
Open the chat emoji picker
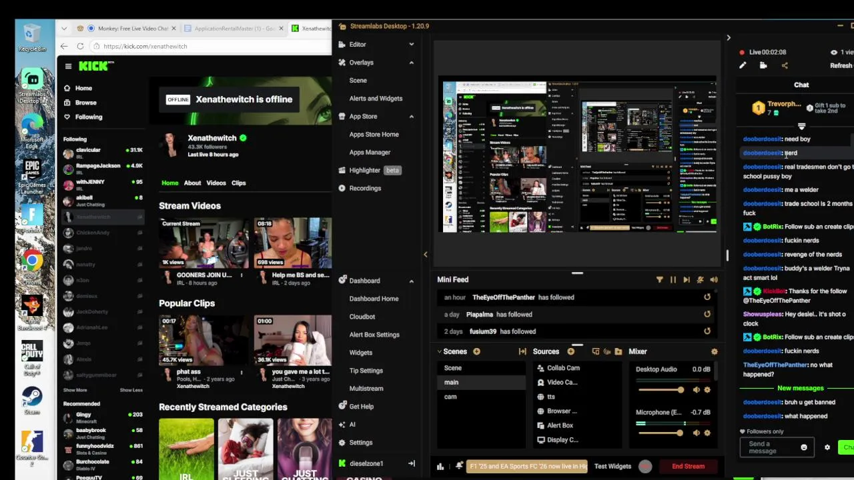[803, 447]
